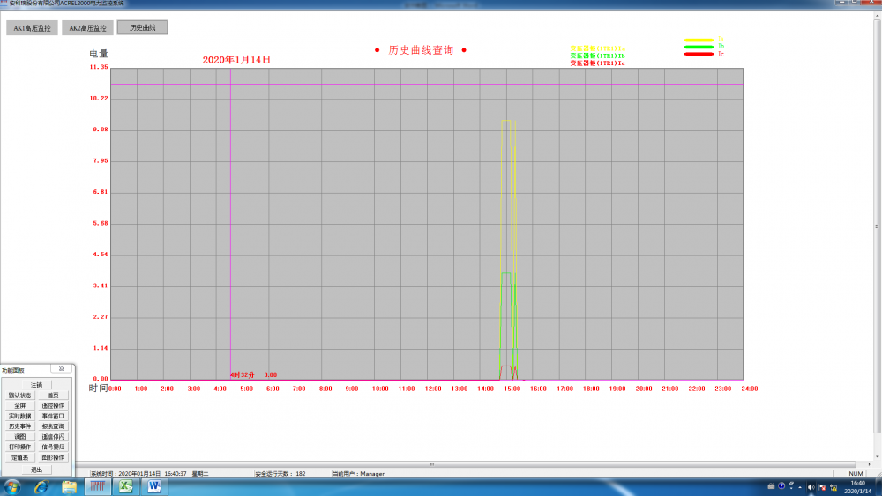
Task: Click the ACREL monitoring app taskbar icon
Action: (97, 487)
